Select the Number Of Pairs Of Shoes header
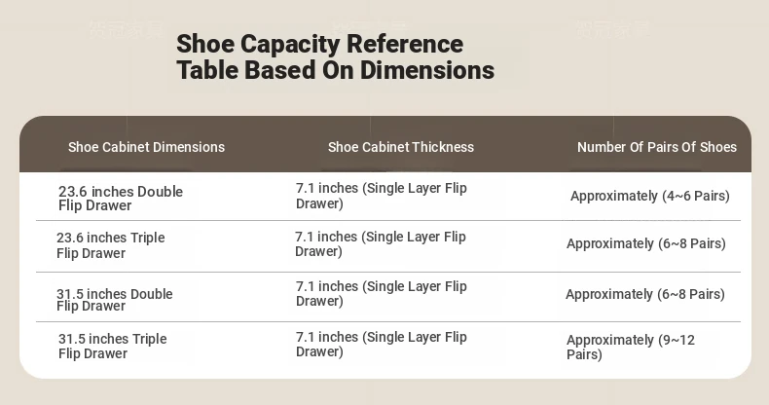The width and height of the screenshot is (769, 405). click(657, 147)
